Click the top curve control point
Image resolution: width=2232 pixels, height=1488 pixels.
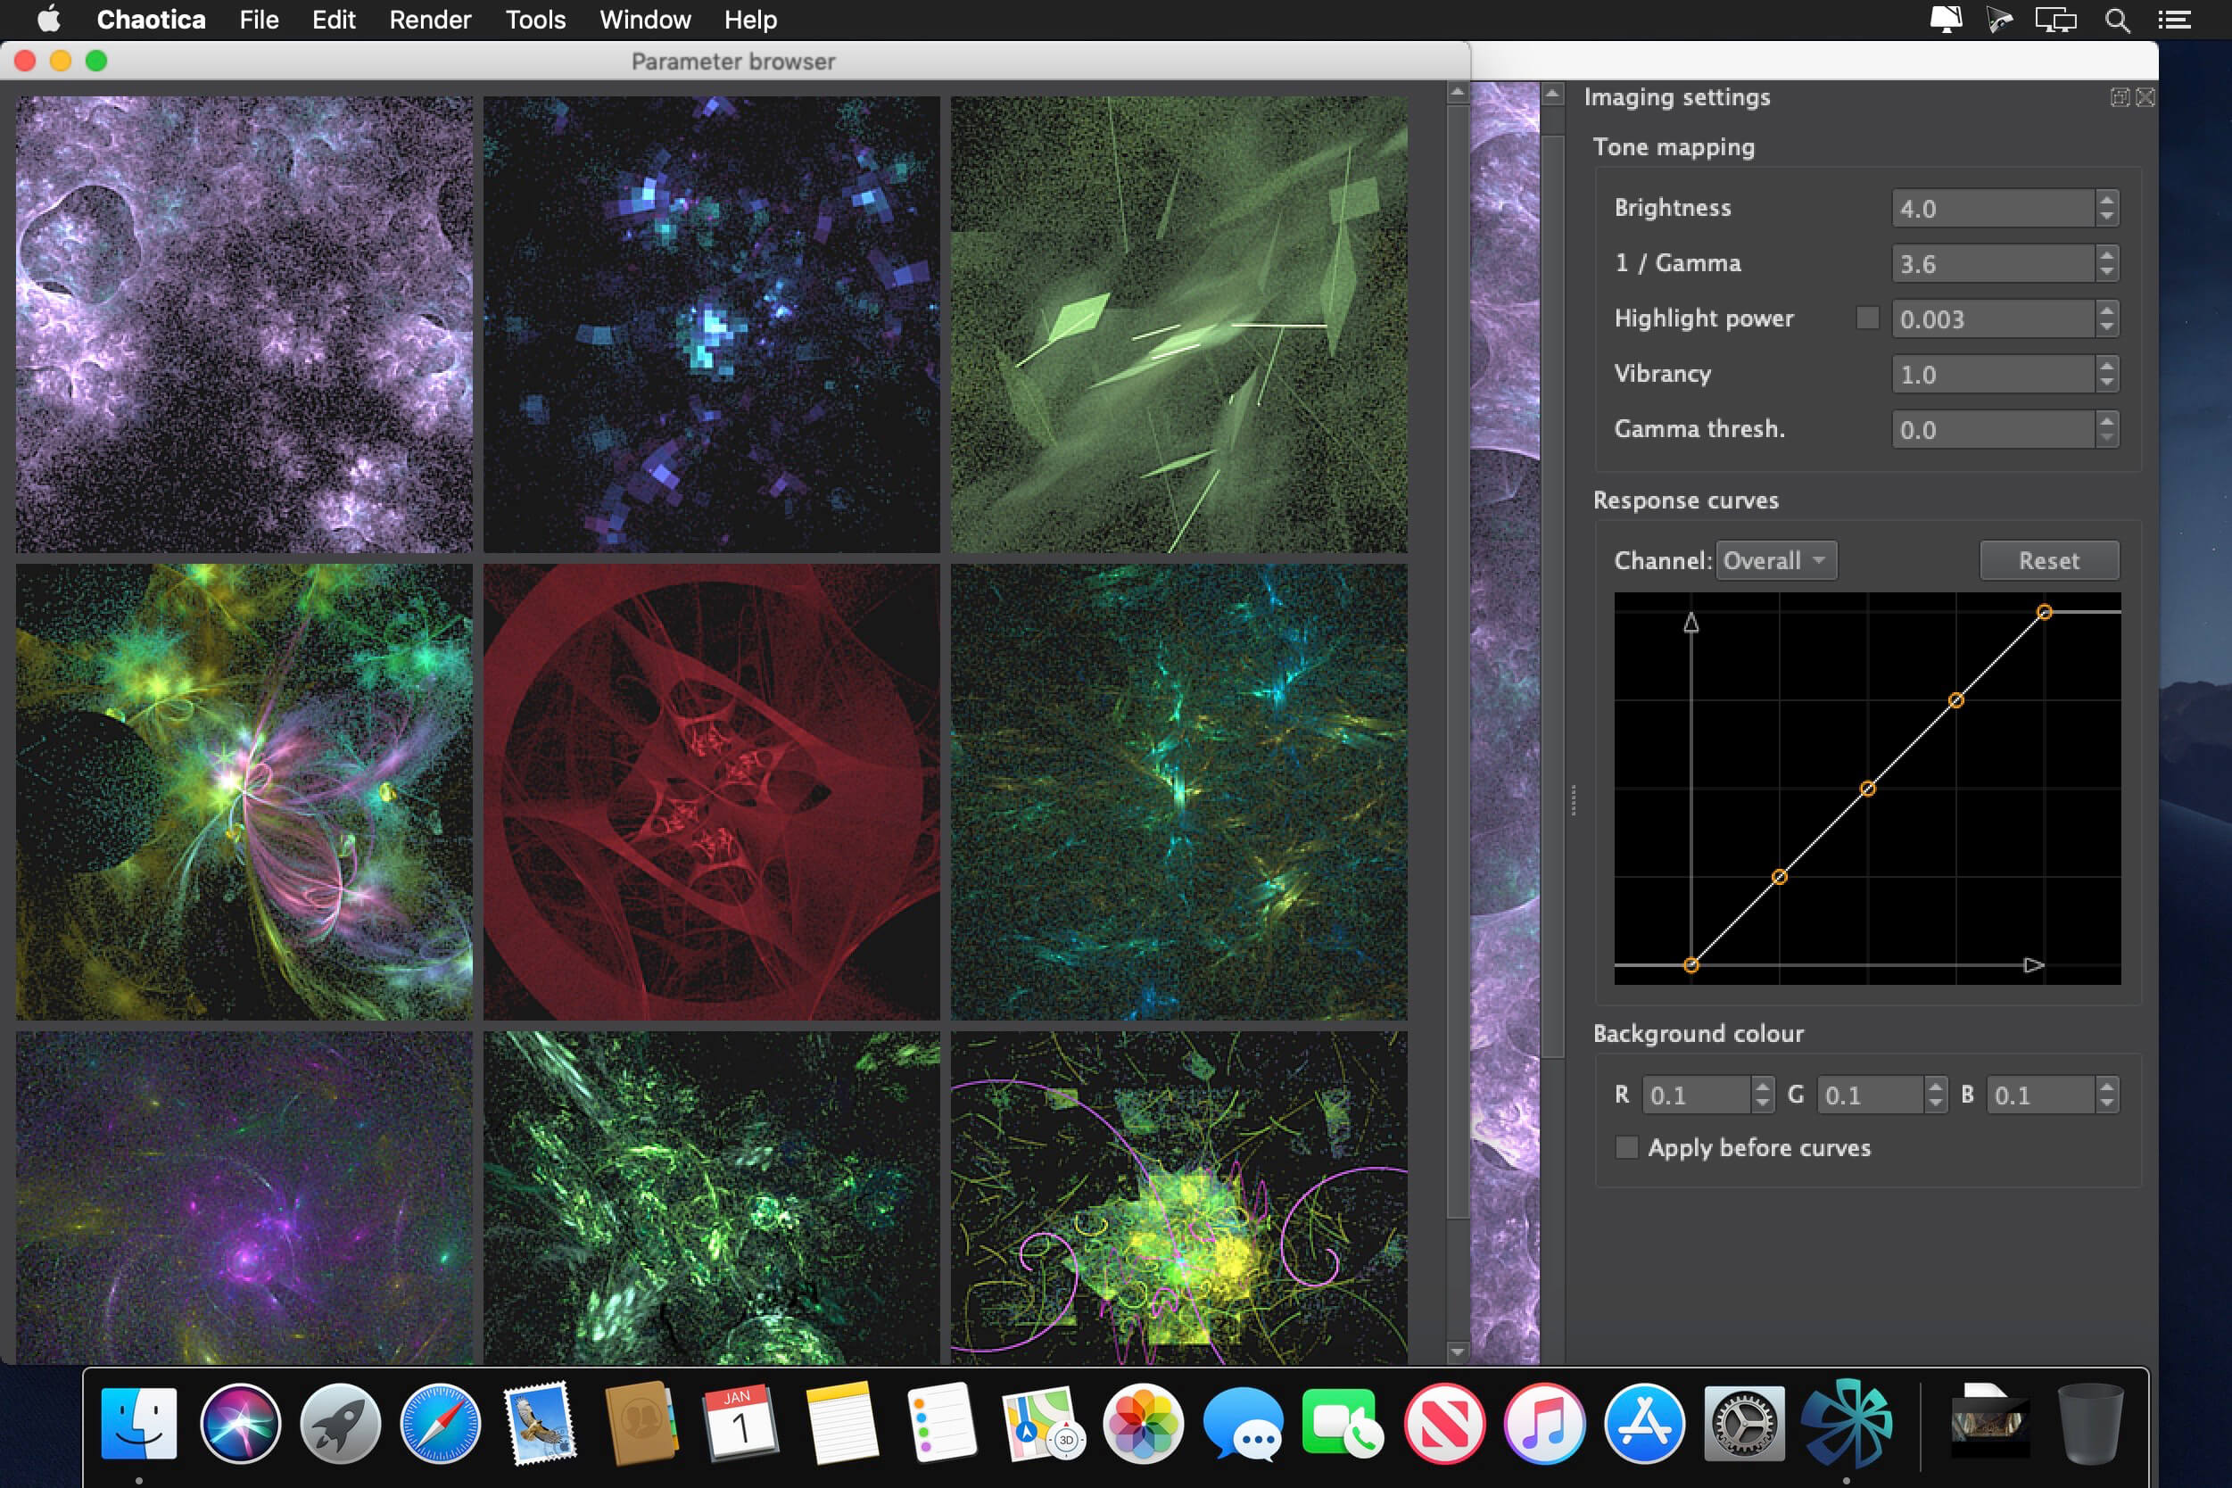coord(2044,612)
